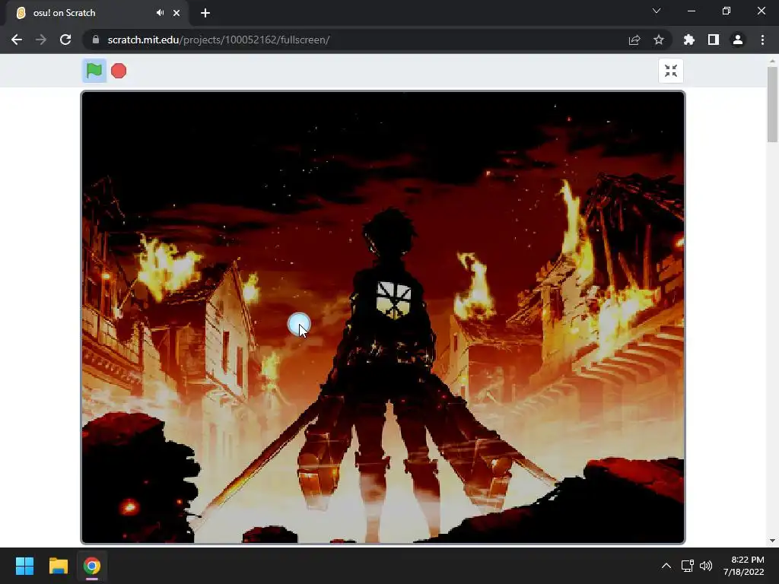Screen dimensions: 779x584
Task: Click the page vertical scrollbar thumb
Action: [772, 104]
